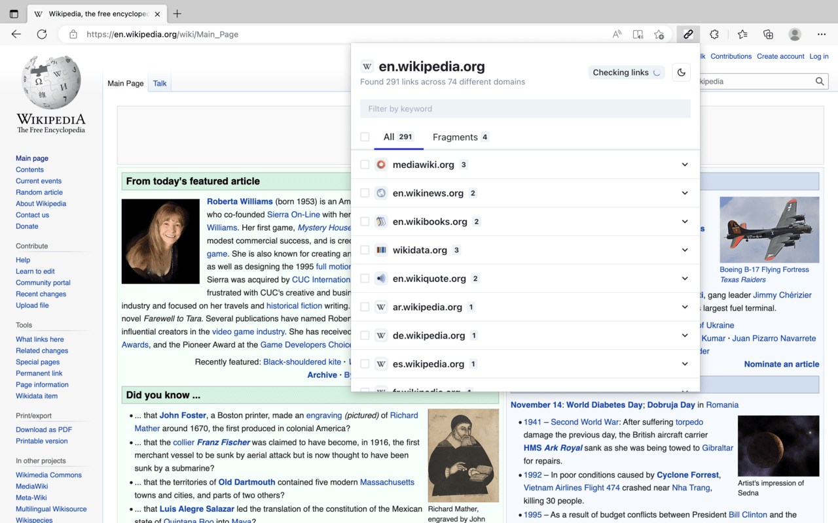
Task: Check the ar.wikipedia.org checkbox
Action: 365,307
